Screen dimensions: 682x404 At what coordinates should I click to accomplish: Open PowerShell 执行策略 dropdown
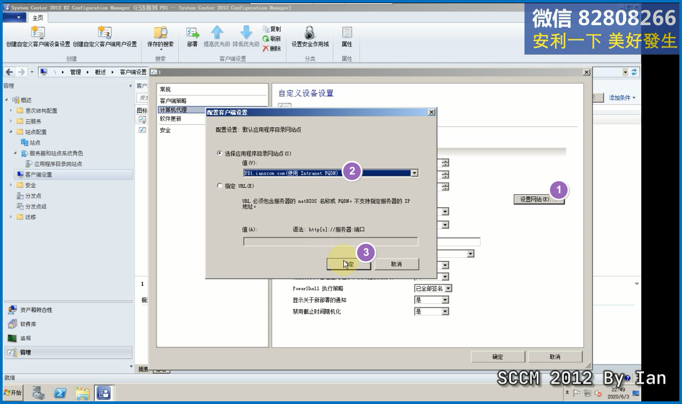[448, 288]
